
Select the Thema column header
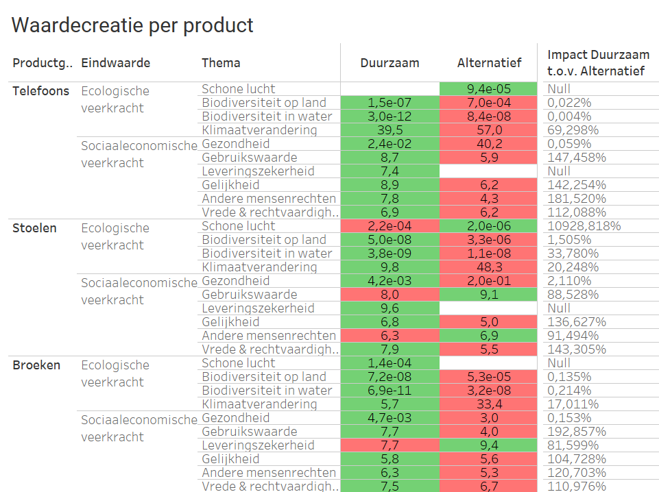[x=221, y=63]
